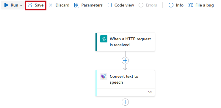The width and height of the screenshot is (221, 108).
Task: Click the HTTP request trigger globe icon
Action: (104, 39)
